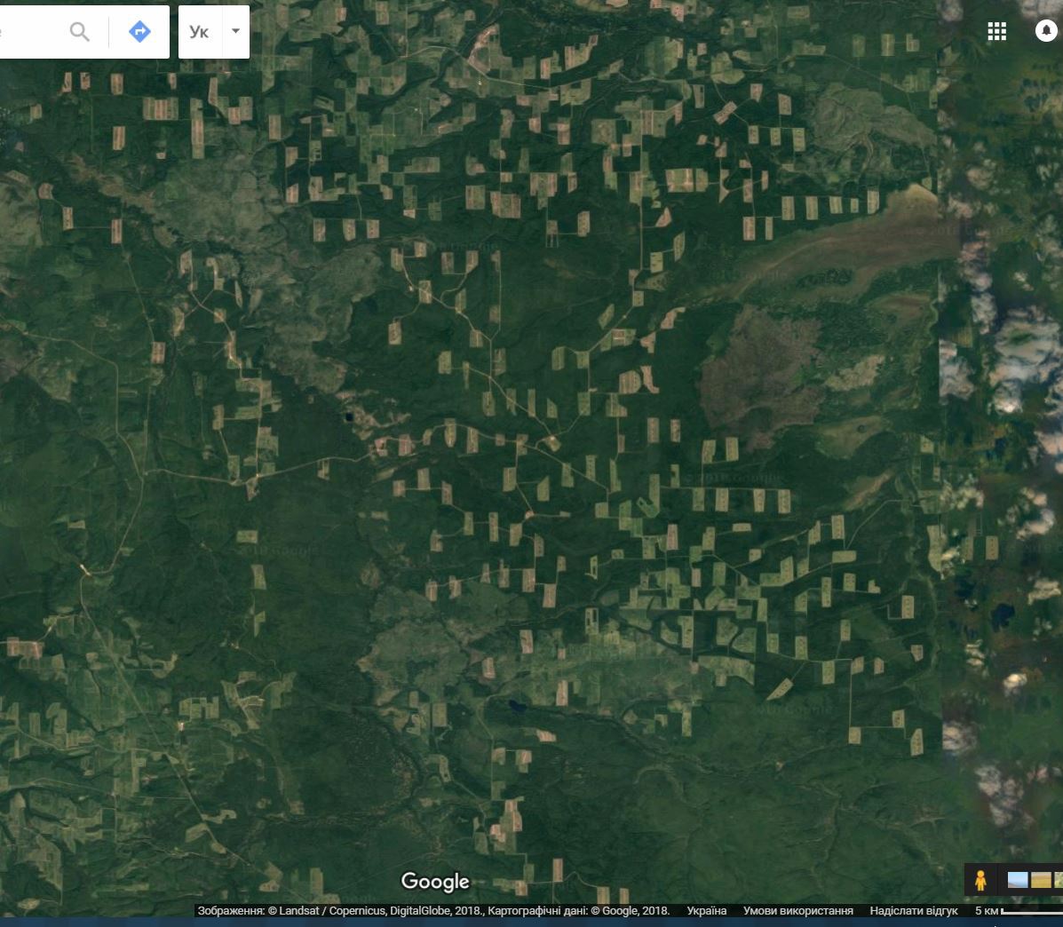Screen dimensions: 1063x927
Task: Open the yellow field photo thumbnail
Action: [1041, 880]
